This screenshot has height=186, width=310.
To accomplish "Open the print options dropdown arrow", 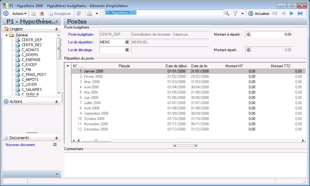I will coord(97,14).
